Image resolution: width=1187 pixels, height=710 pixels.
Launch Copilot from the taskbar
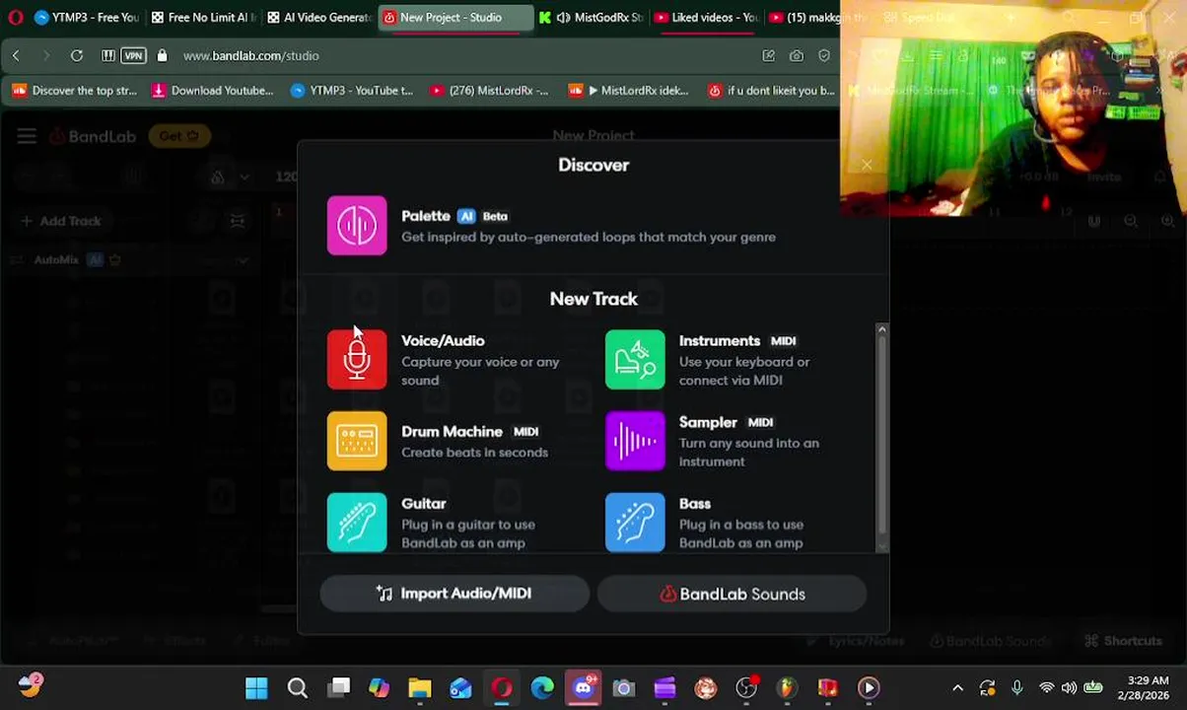pos(380,688)
